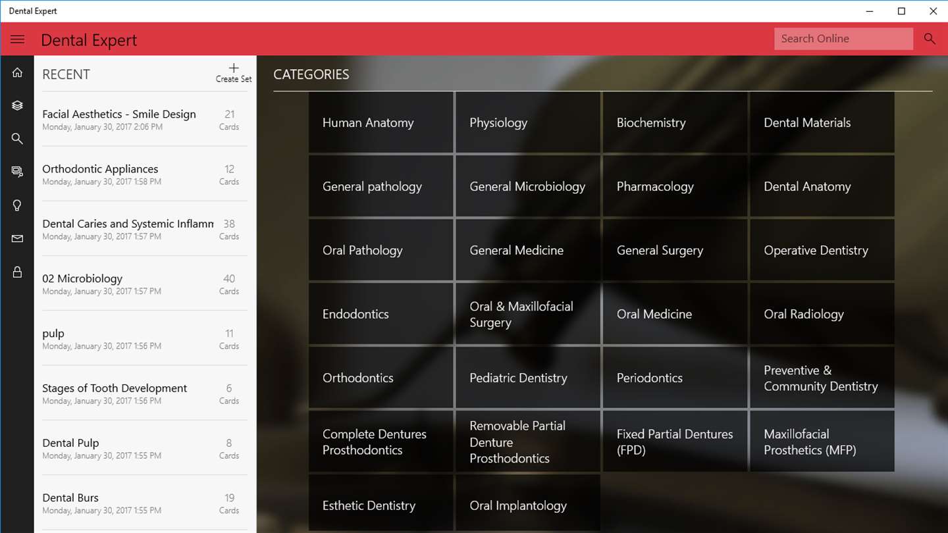Select Oral Pathology category
The image size is (948, 533).
381,250
